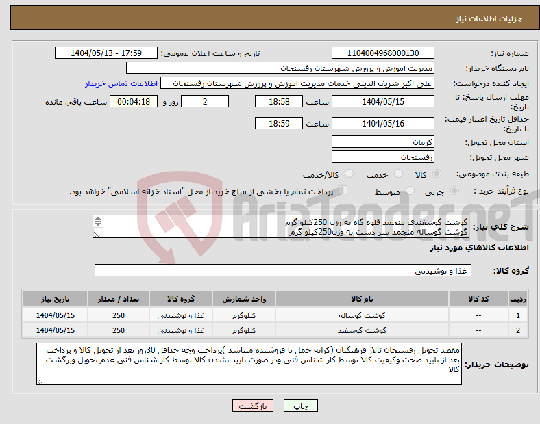The image size is (540, 424).
Task: Click کیلوگرم unit in گوشت گوسفند row
Action: click(x=244, y=330)
